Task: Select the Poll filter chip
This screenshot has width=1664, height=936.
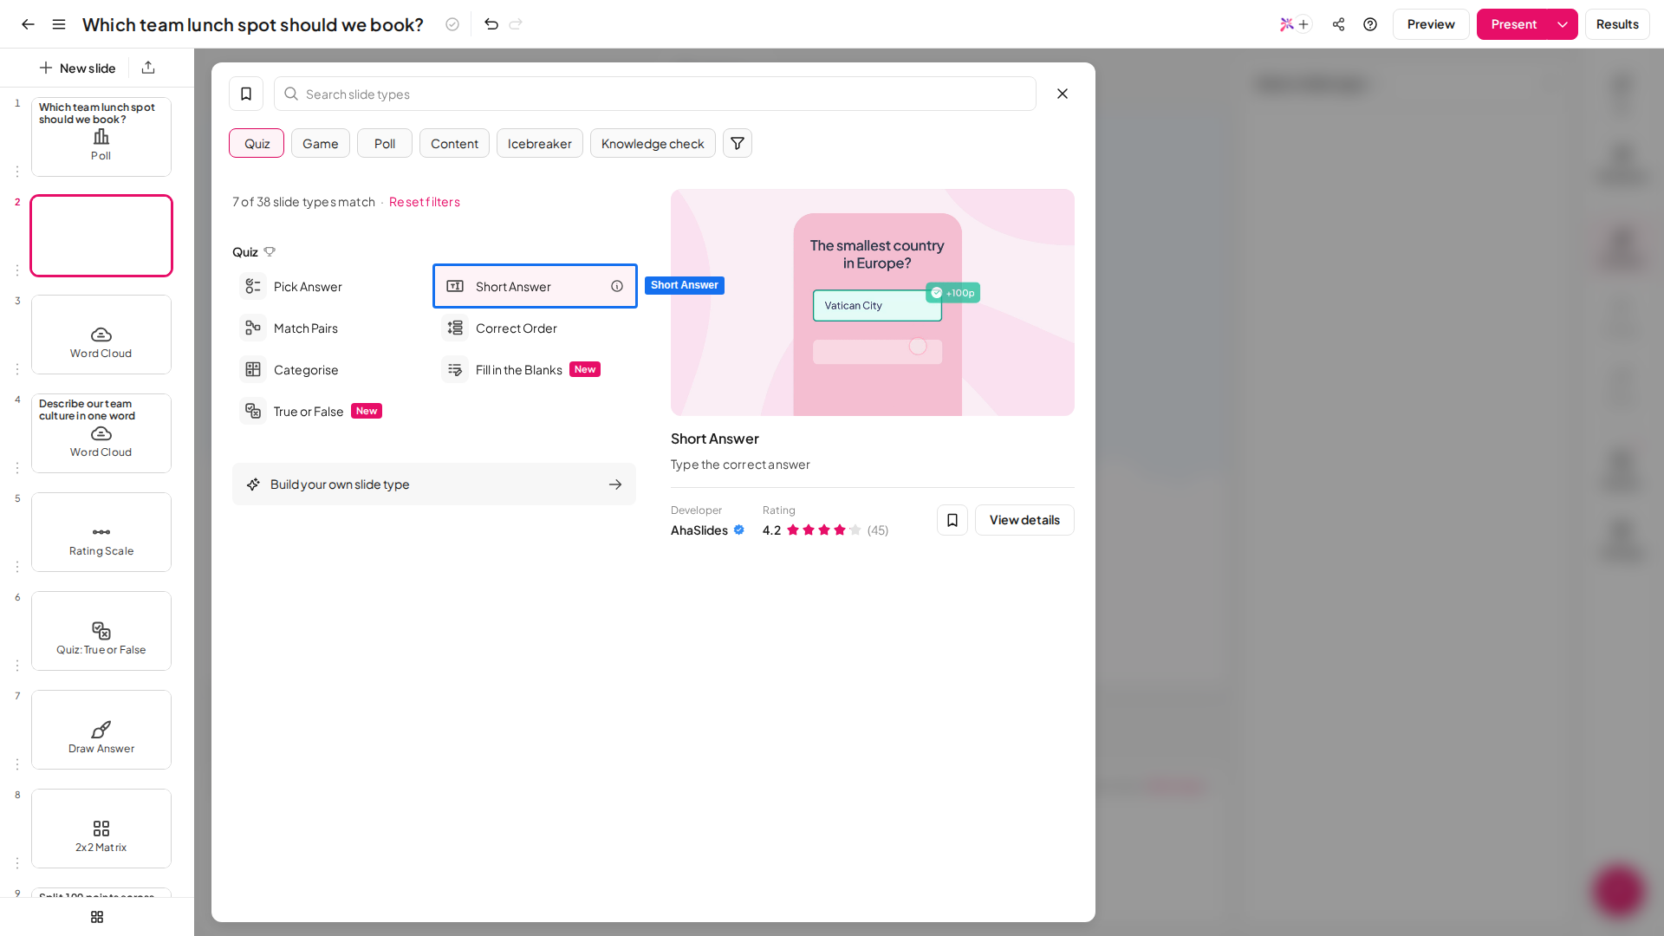Action: point(385,143)
